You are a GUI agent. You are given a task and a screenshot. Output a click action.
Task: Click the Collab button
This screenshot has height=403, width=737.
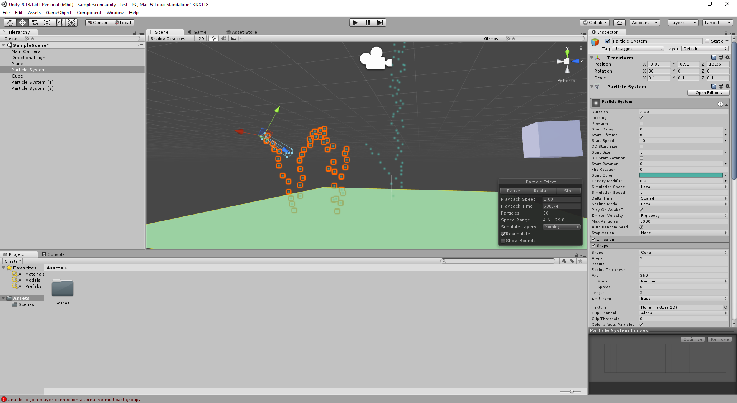595,23
